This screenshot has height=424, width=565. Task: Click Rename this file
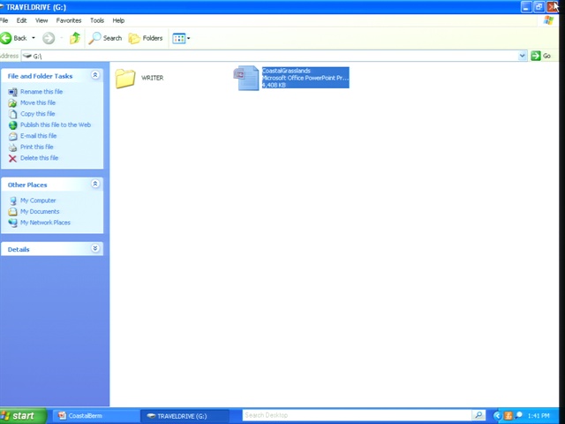(41, 92)
